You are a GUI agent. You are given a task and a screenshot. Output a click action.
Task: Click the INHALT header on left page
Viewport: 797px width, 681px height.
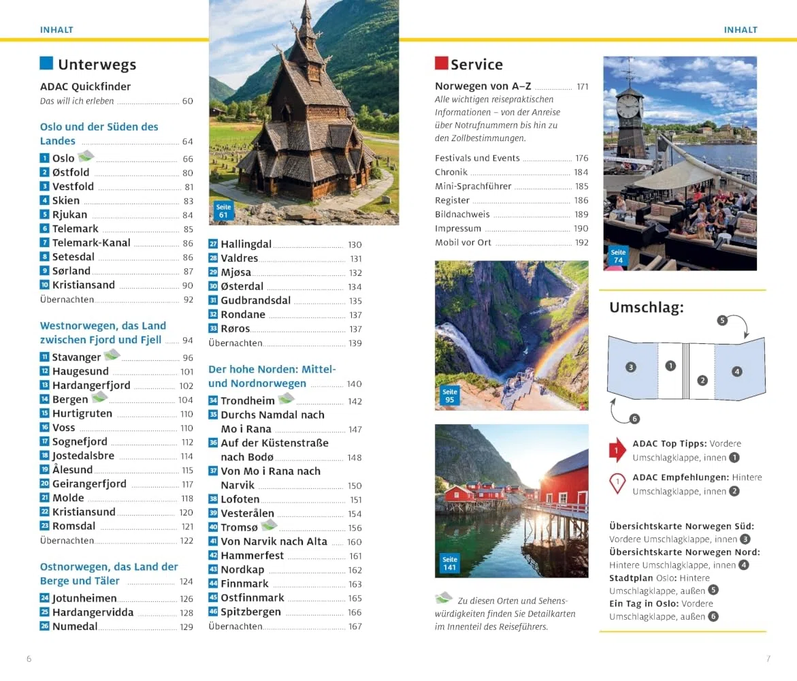click(56, 30)
